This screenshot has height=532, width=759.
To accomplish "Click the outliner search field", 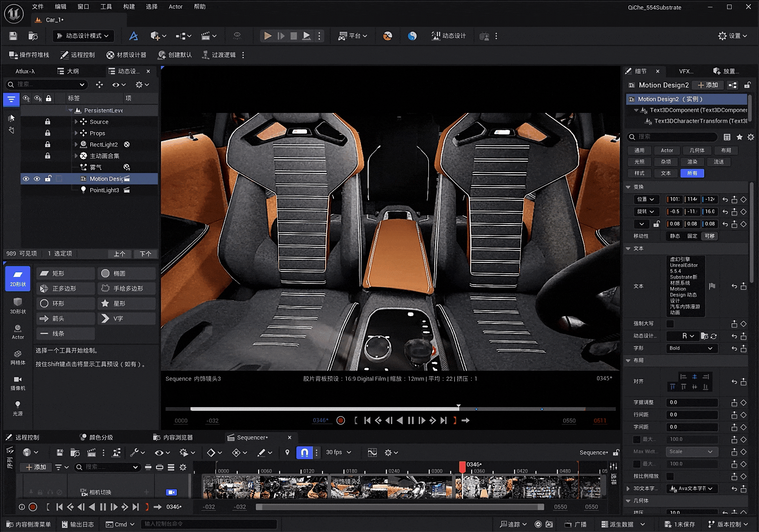I will tap(46, 85).
